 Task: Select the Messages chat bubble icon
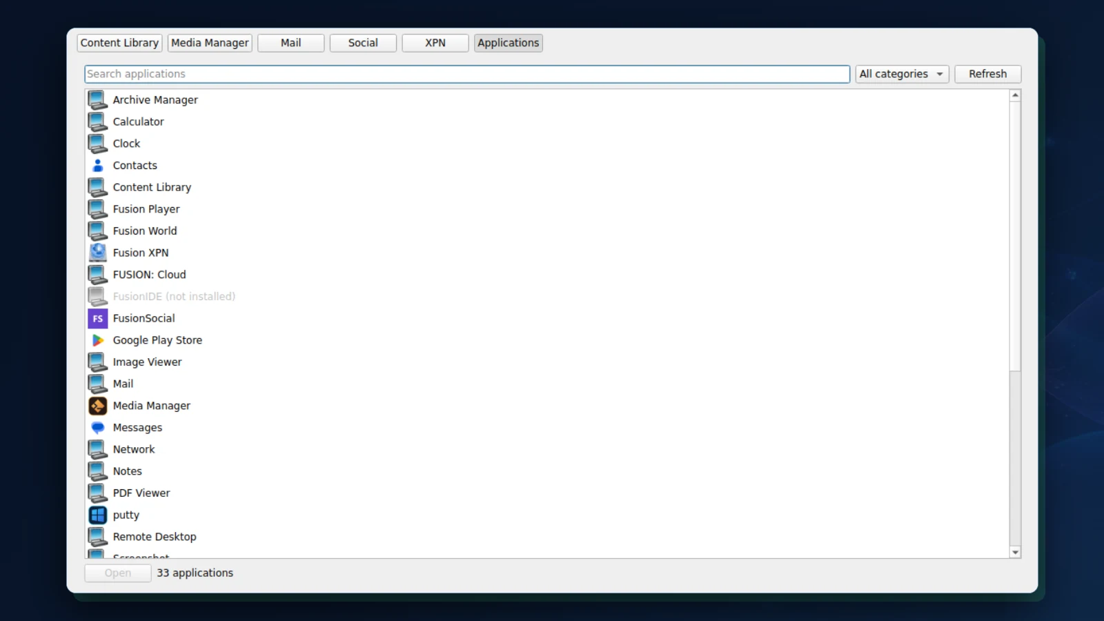pyautogui.click(x=98, y=428)
